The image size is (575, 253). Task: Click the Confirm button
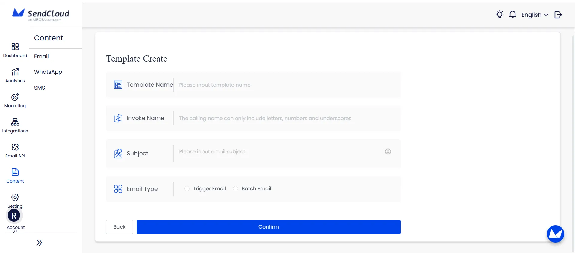point(268,227)
